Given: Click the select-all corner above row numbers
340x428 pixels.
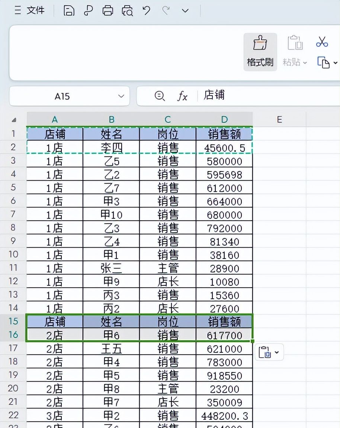Looking at the screenshot, I should (x=13, y=119).
